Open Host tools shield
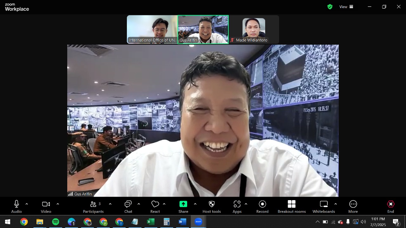The image size is (406, 228). pyautogui.click(x=212, y=207)
